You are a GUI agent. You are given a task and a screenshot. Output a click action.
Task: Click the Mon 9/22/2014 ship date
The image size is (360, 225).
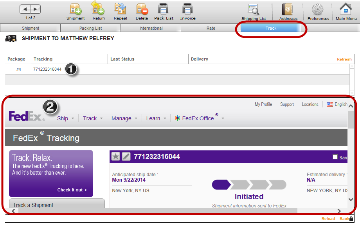(x=129, y=180)
